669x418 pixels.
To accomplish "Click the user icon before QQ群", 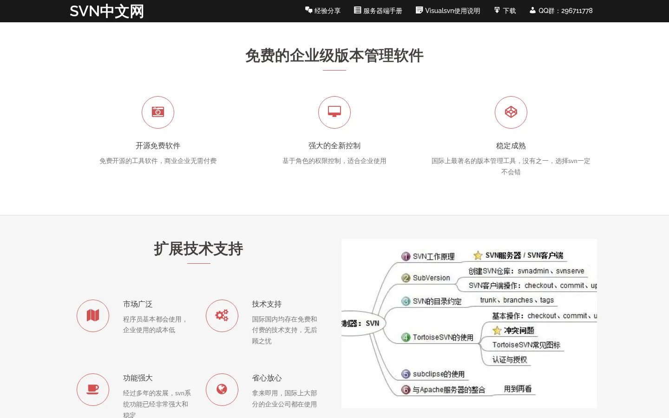I will [x=533, y=10].
